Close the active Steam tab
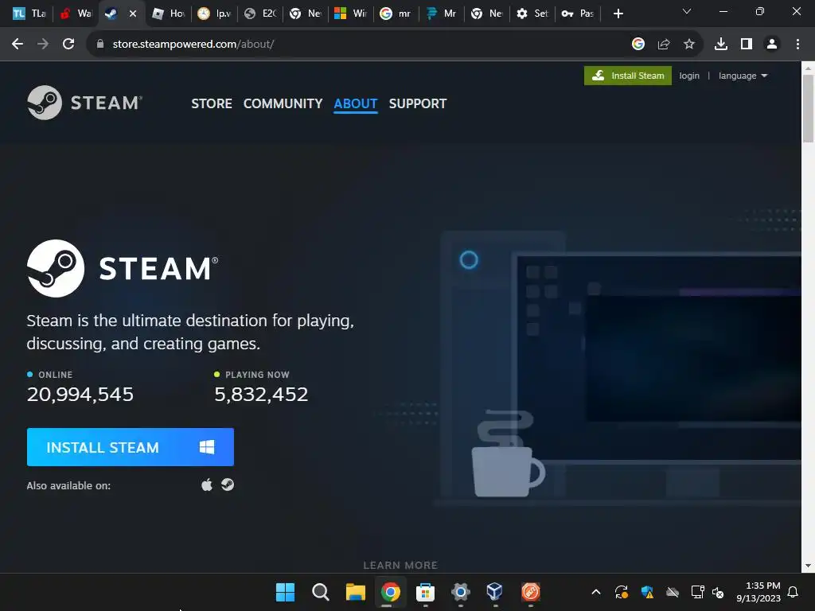The height and width of the screenshot is (611, 815). click(x=133, y=14)
